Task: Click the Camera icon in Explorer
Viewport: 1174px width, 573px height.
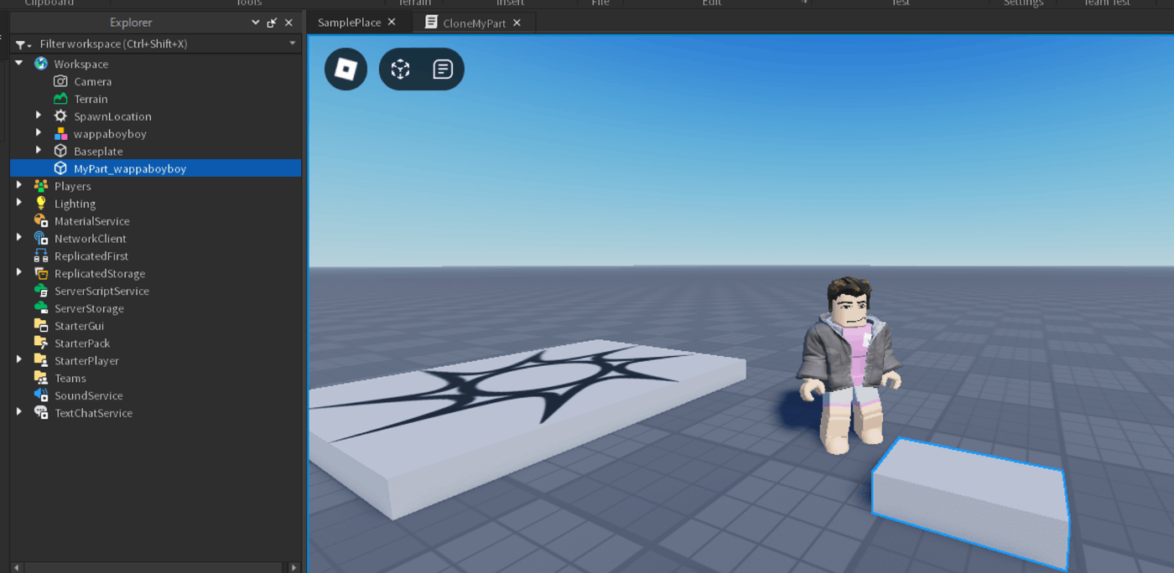Action: (x=60, y=81)
